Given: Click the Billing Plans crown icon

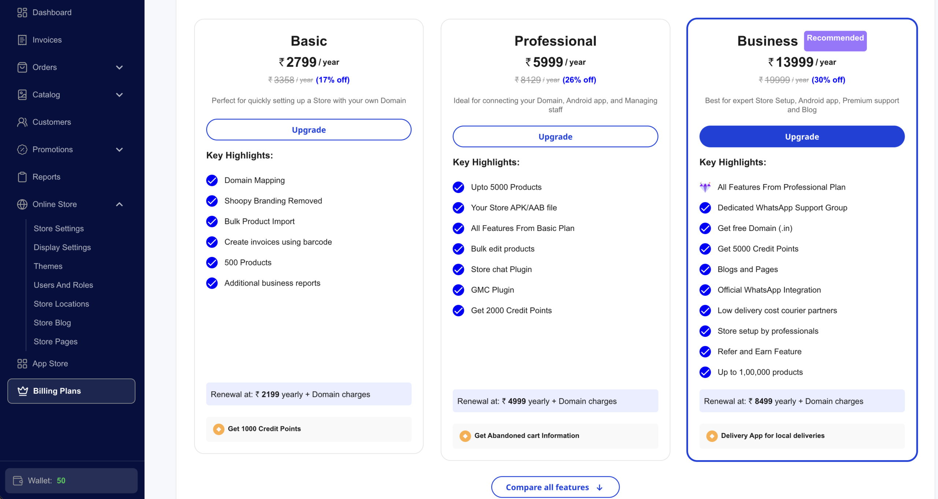Looking at the screenshot, I should click(x=23, y=391).
